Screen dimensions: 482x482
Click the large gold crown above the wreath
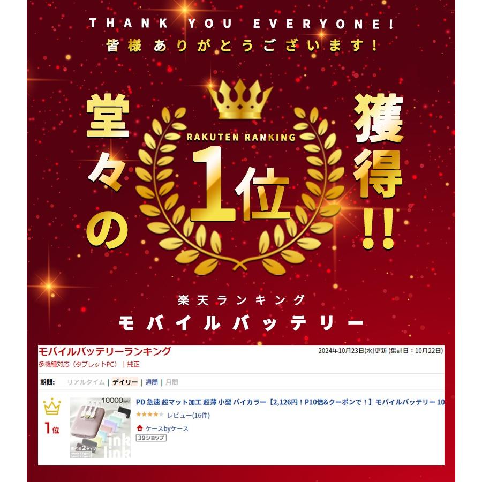[240, 99]
